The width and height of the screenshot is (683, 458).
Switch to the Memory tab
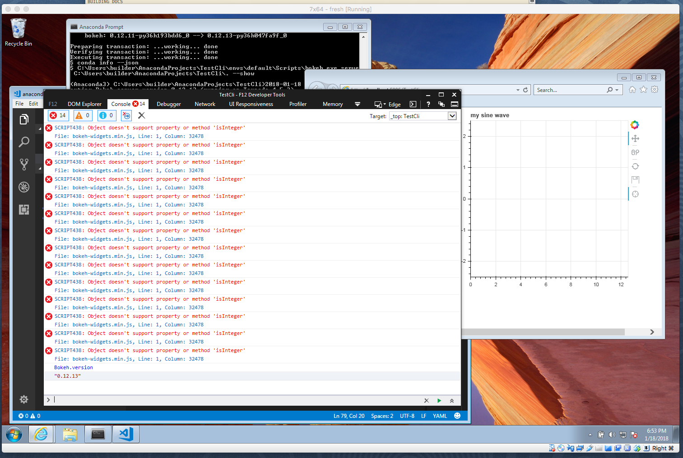(x=333, y=104)
